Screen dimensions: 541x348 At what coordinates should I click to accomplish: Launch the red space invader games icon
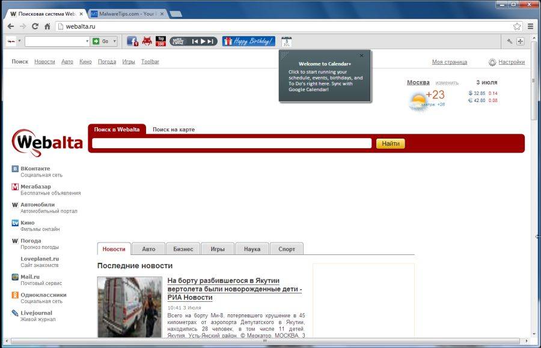(147, 41)
